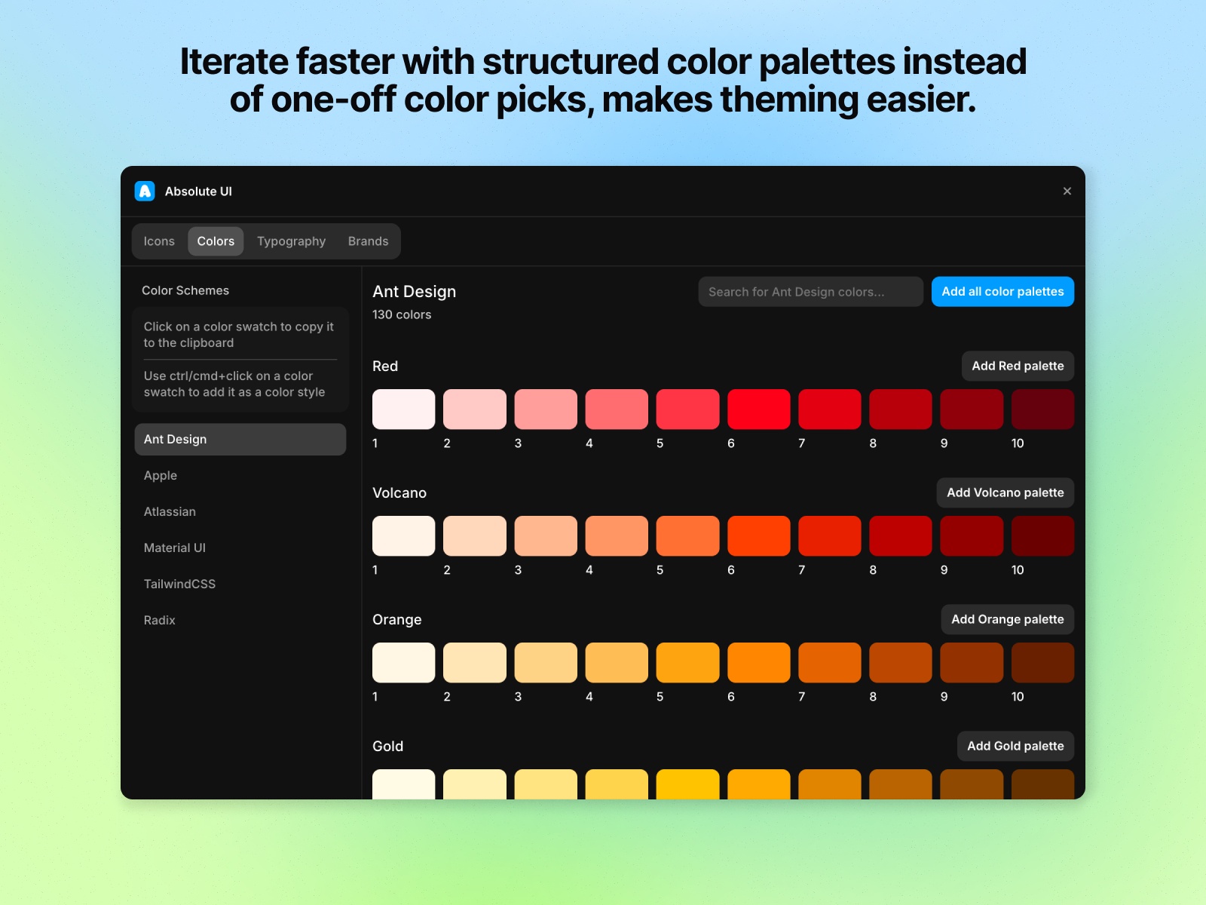Select Apple color scheme
This screenshot has width=1206, height=905.
click(x=161, y=475)
